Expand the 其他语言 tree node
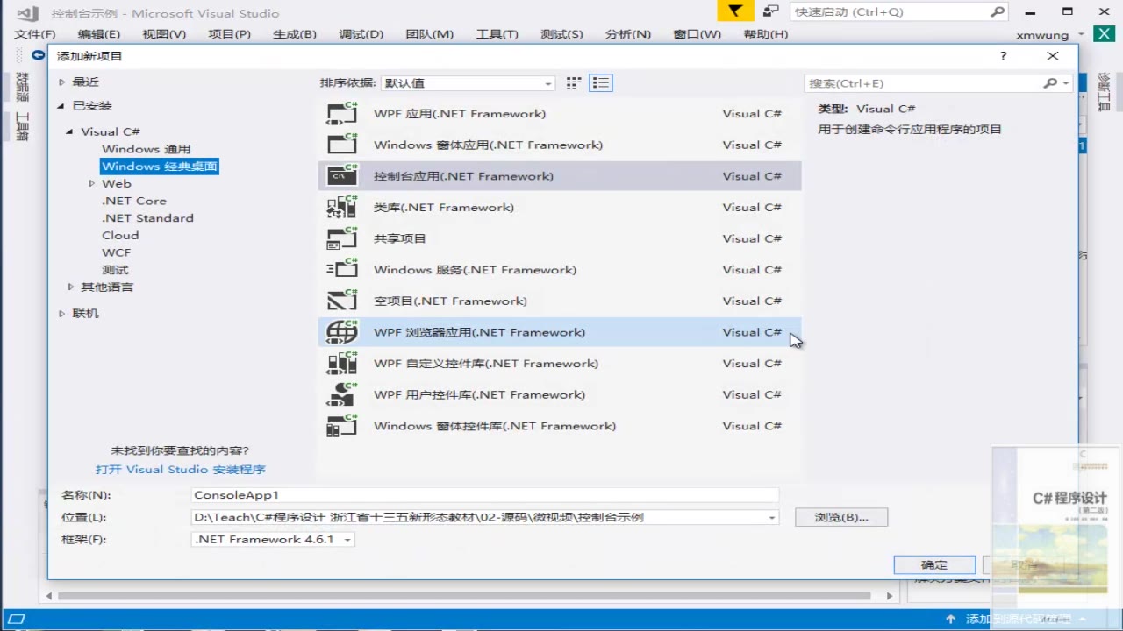The width and height of the screenshot is (1123, 631). [x=71, y=287]
